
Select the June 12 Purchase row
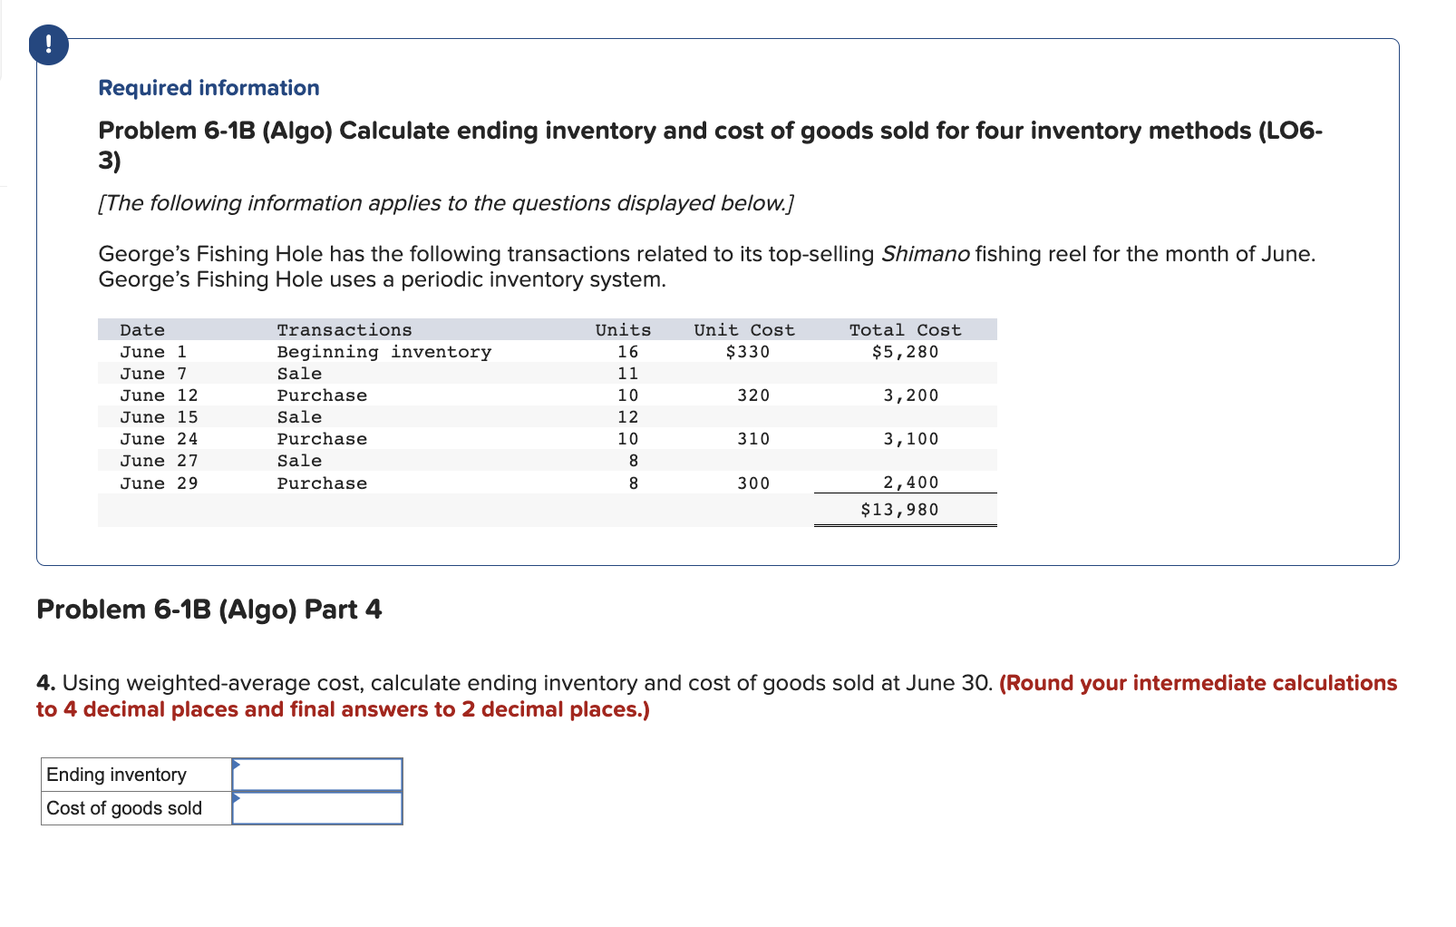point(453,395)
